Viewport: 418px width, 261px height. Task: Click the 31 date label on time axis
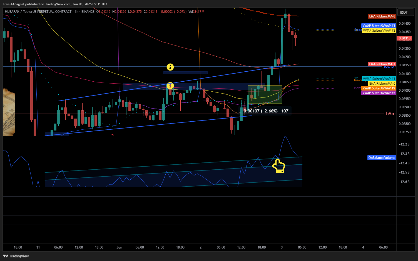tap(38, 247)
